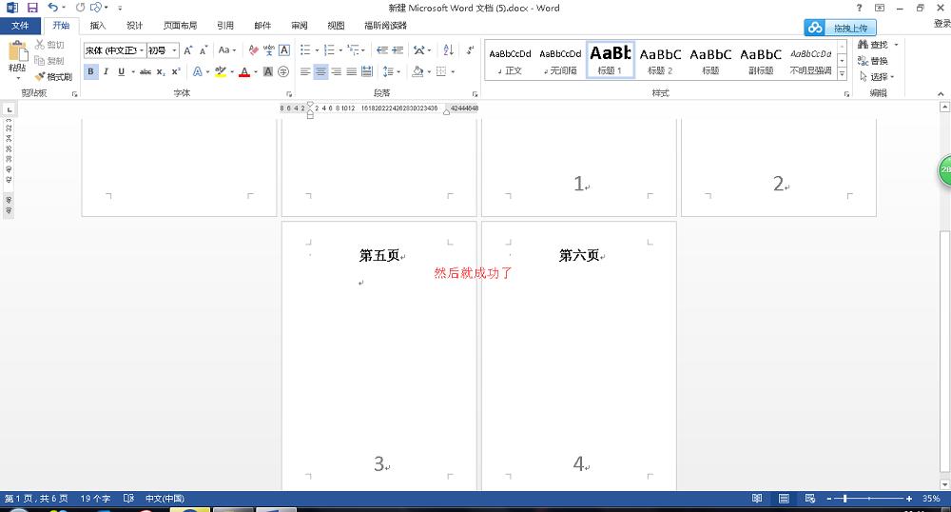Screen dimensions: 951x512
Task: Switch to 引用 References tab
Action: pos(225,26)
